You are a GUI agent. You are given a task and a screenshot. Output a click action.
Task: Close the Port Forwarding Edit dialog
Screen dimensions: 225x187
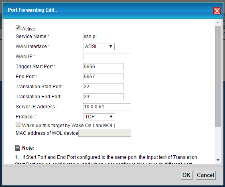pos(217,11)
